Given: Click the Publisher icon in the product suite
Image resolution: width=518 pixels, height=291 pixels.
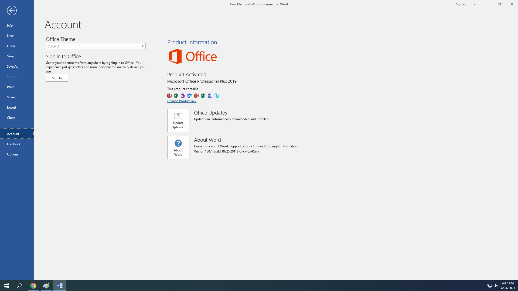Looking at the screenshot, I should [x=203, y=95].
